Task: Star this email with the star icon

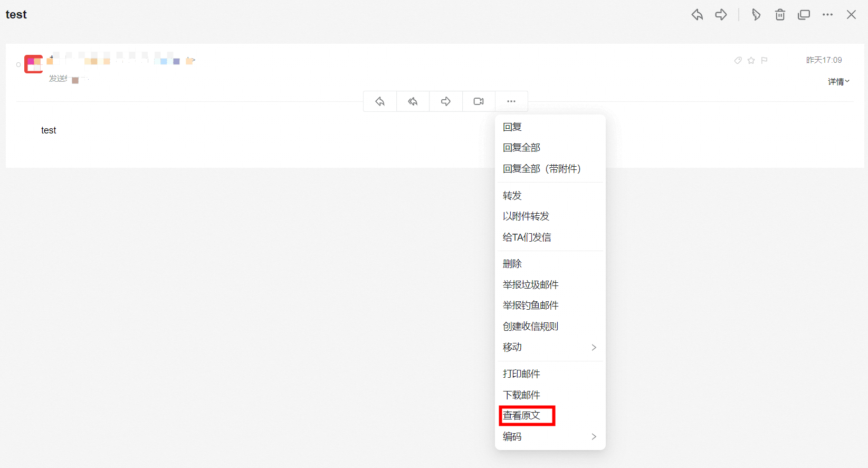Action: tap(751, 61)
